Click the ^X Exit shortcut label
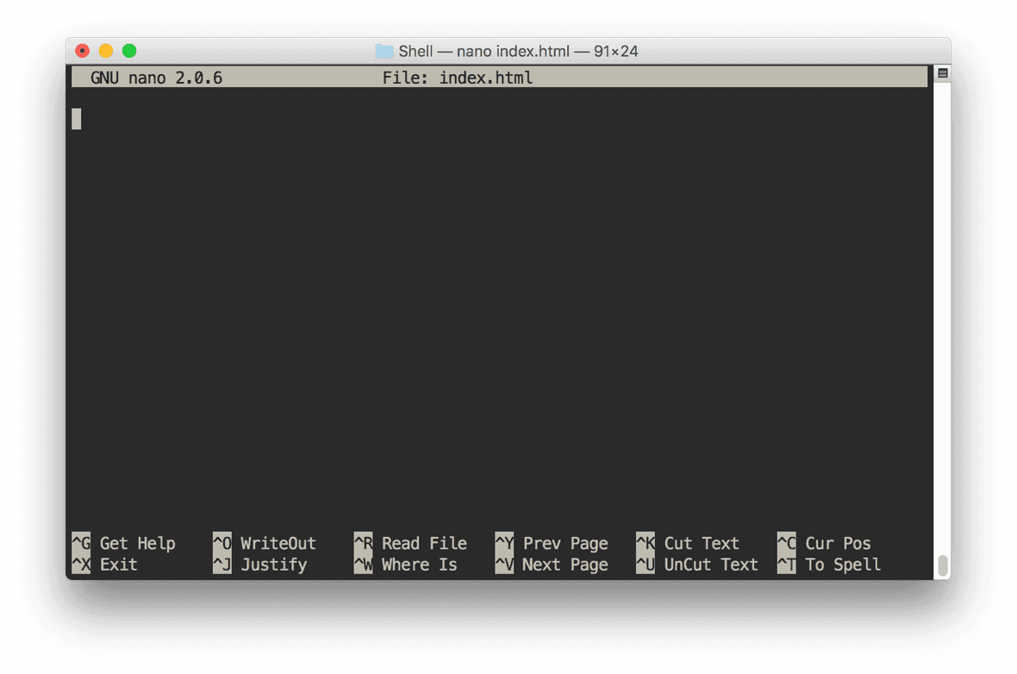The image size is (1017, 674). point(105,565)
